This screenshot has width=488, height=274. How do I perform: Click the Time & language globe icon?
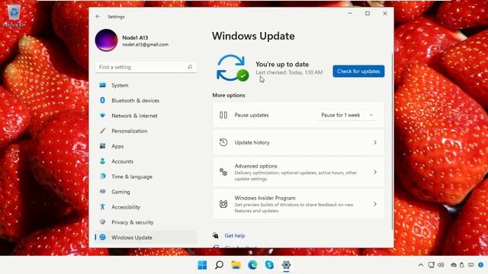102,176
